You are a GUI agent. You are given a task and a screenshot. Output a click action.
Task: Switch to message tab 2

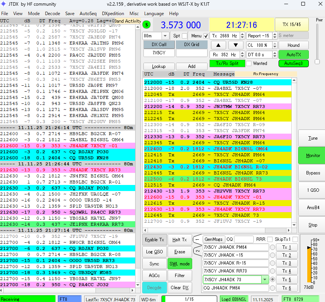pyautogui.click(x=197, y=251)
